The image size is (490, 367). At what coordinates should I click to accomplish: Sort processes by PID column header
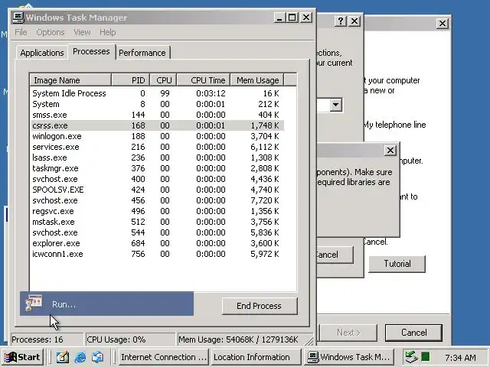point(131,80)
